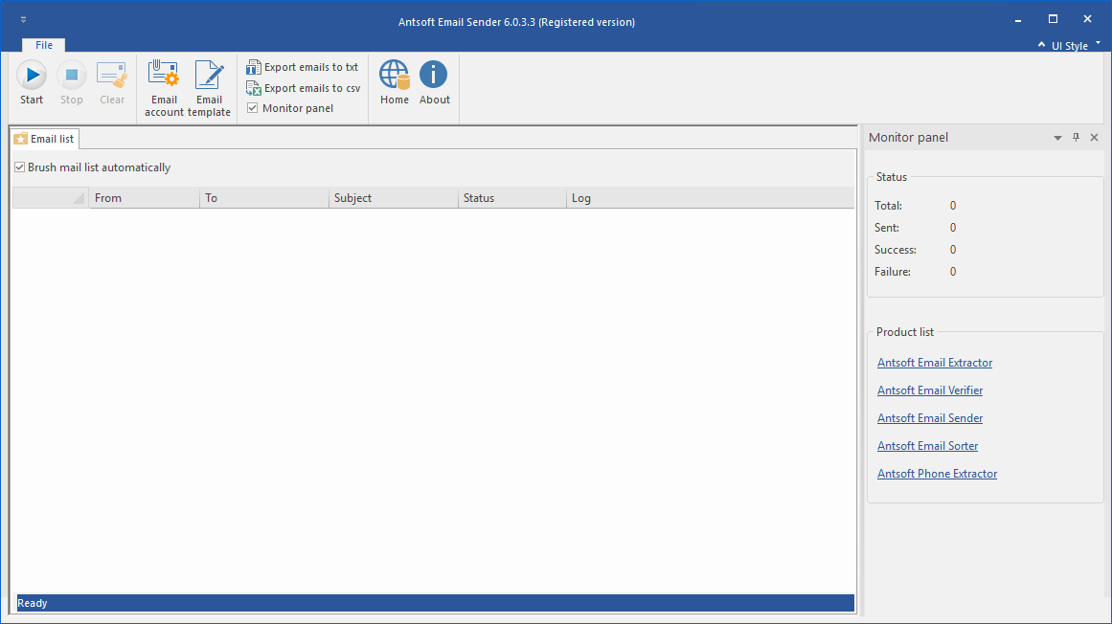Export emails to txt file
This screenshot has width=1112, height=624.
click(303, 67)
